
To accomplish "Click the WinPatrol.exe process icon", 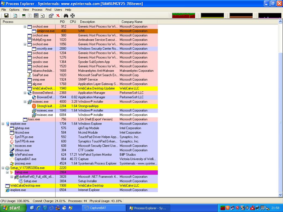I will coord(12,155).
